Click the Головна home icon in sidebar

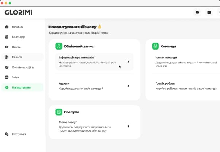(7, 27)
